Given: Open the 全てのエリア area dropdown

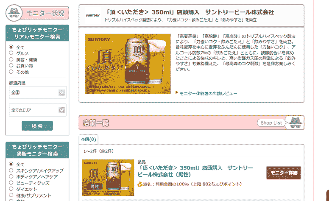Looking at the screenshot, I should (x=38, y=110).
